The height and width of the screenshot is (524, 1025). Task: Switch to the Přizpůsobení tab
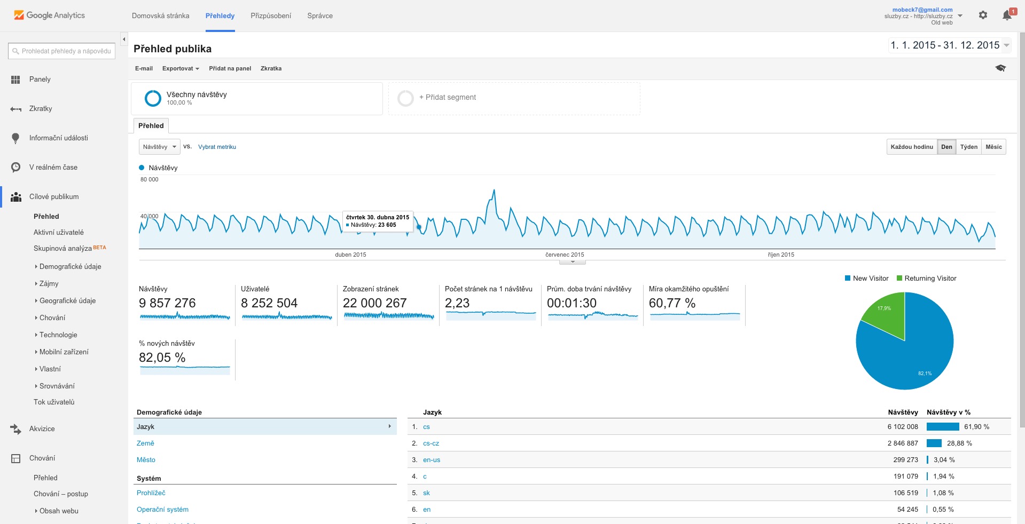(271, 15)
